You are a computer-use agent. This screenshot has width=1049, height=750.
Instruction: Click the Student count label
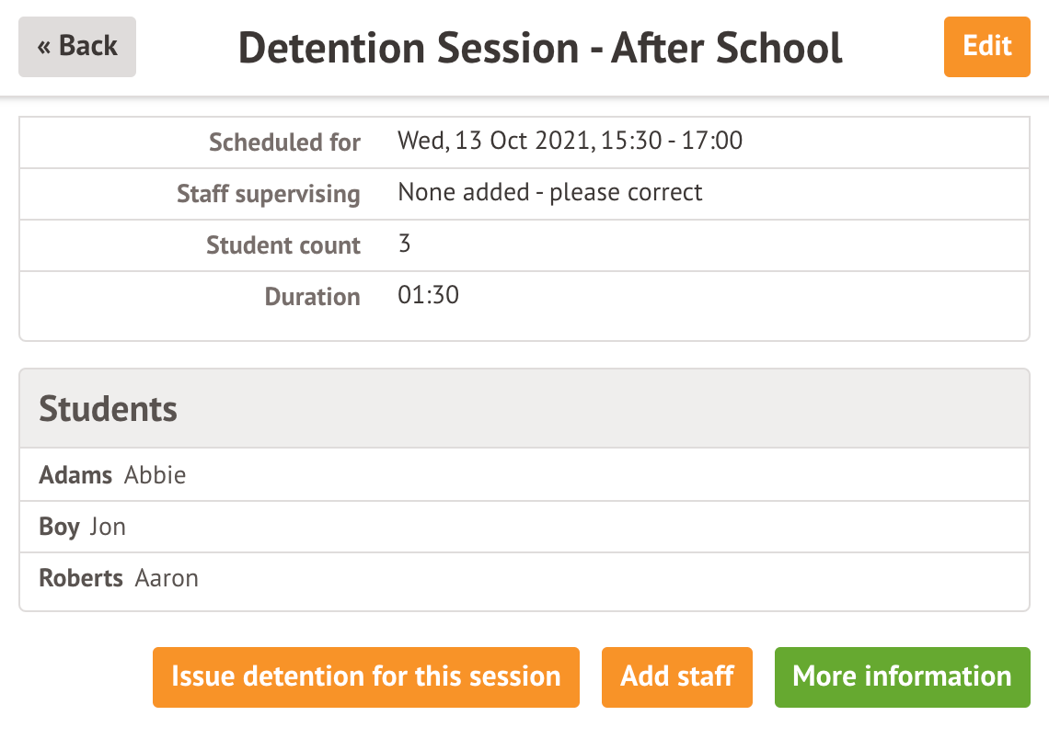[282, 245]
